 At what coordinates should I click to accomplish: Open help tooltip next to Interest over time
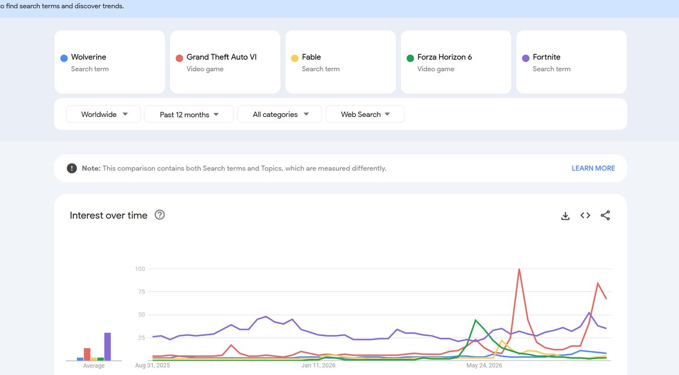pyautogui.click(x=160, y=215)
